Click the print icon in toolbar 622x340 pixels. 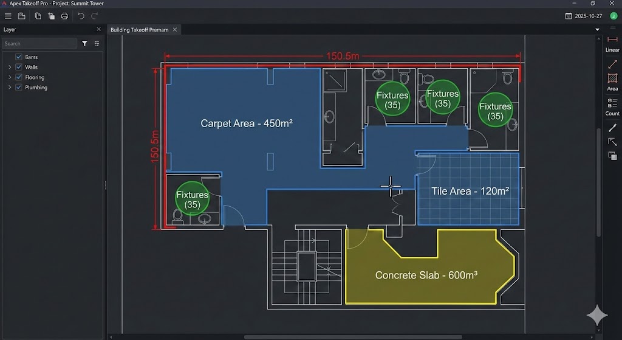click(x=64, y=16)
